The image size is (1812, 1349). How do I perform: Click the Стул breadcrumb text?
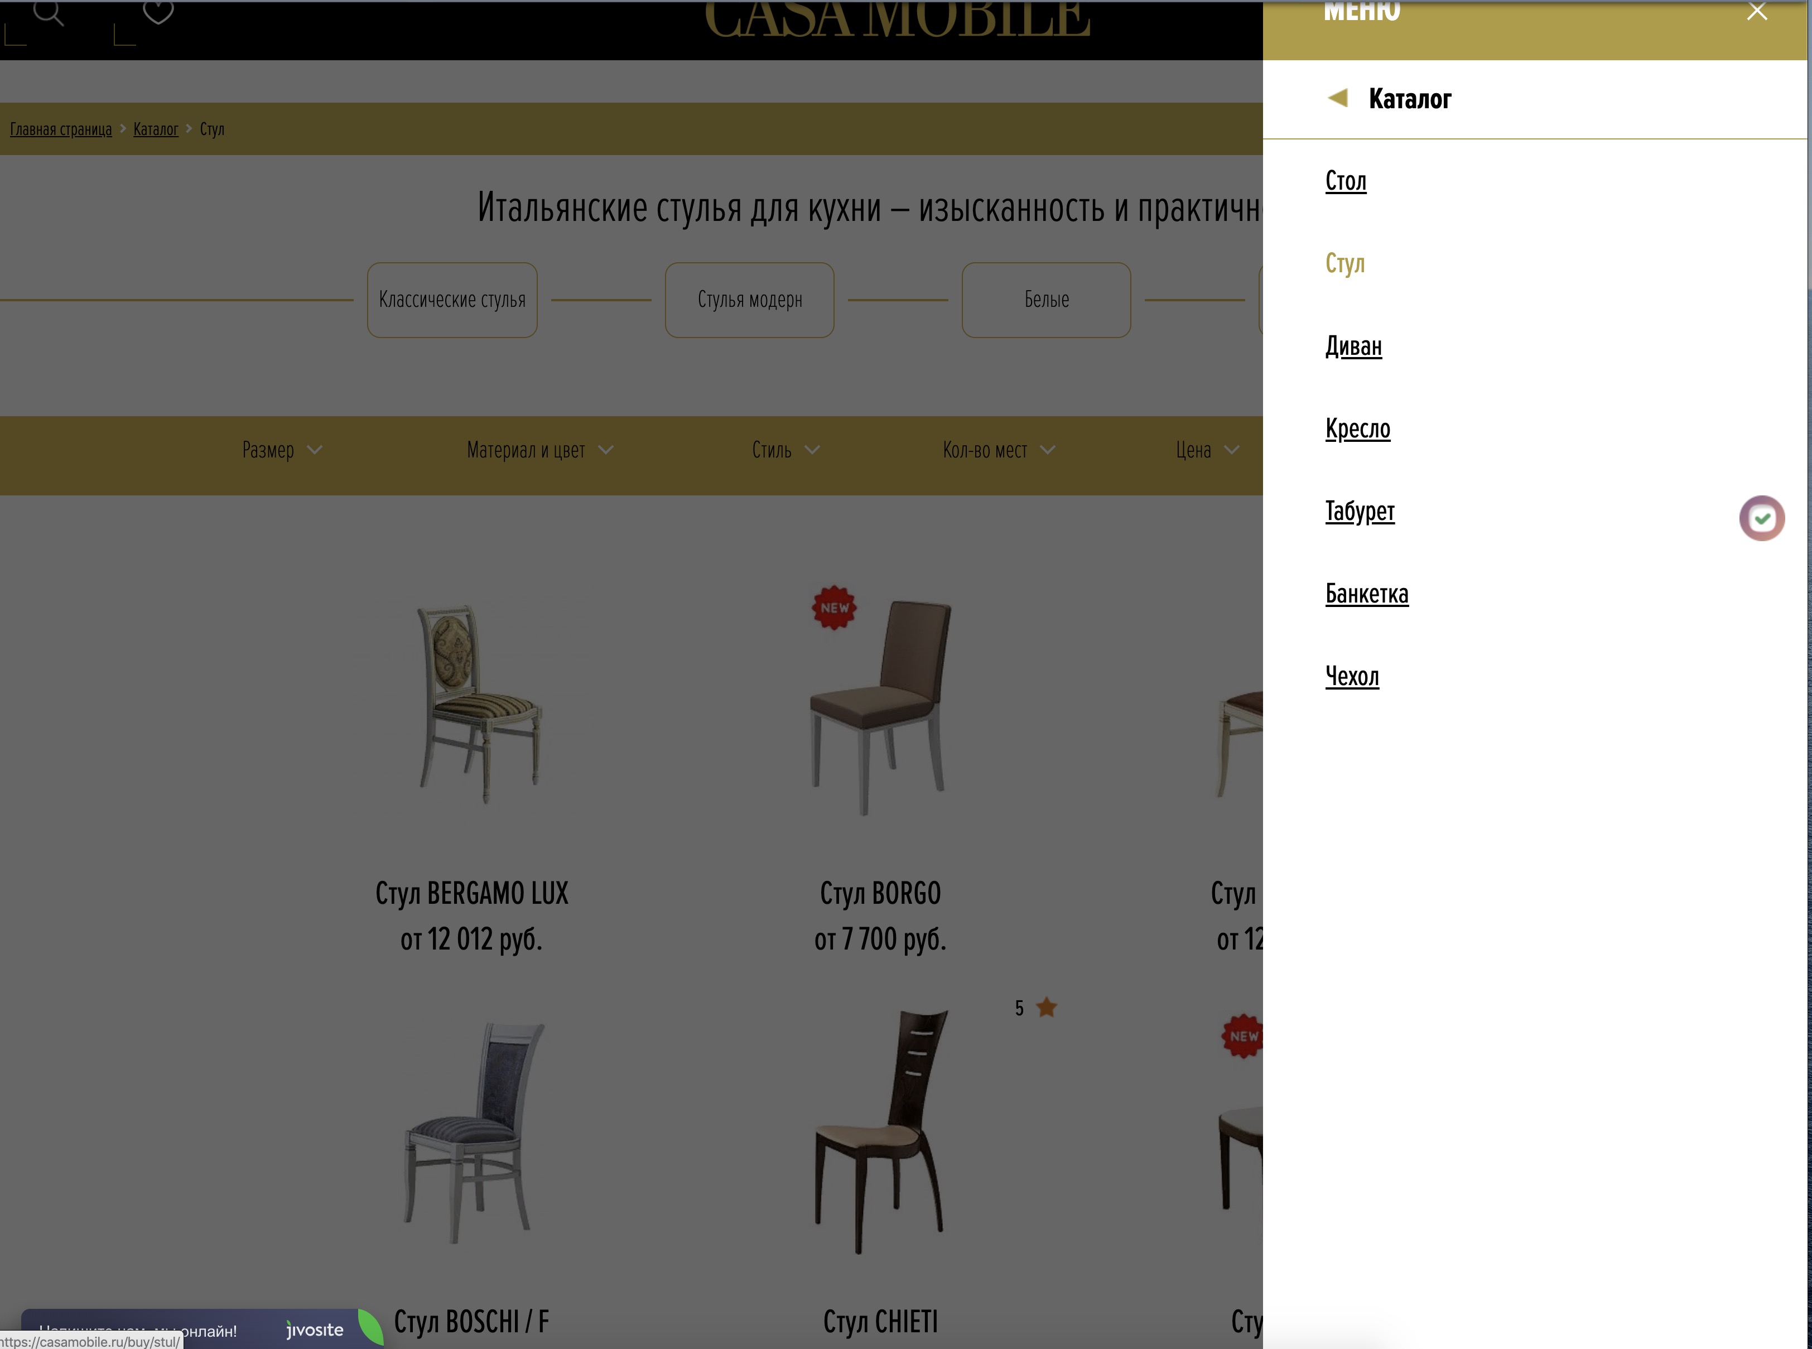pyautogui.click(x=211, y=129)
